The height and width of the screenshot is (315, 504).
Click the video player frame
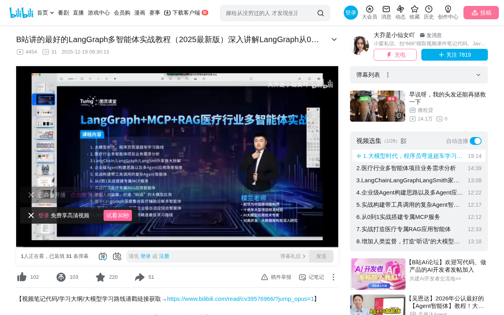177,157
